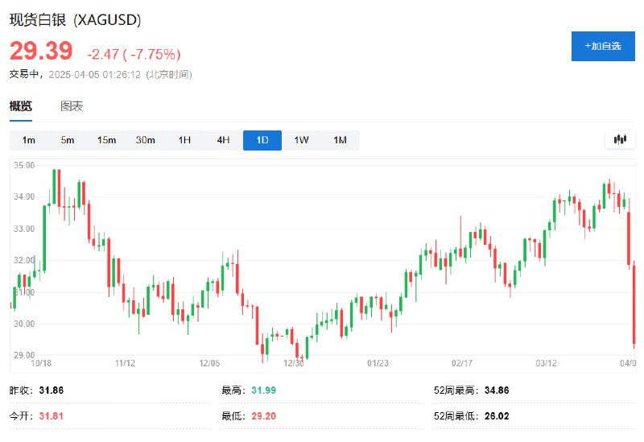
Task: Select the 1M monthly timeframe
Action: (x=340, y=140)
